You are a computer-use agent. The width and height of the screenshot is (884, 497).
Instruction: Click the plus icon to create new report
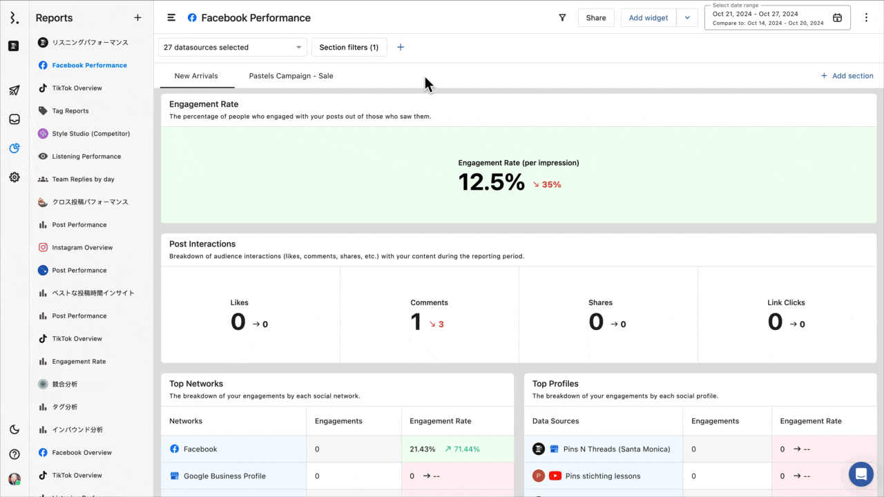click(137, 18)
